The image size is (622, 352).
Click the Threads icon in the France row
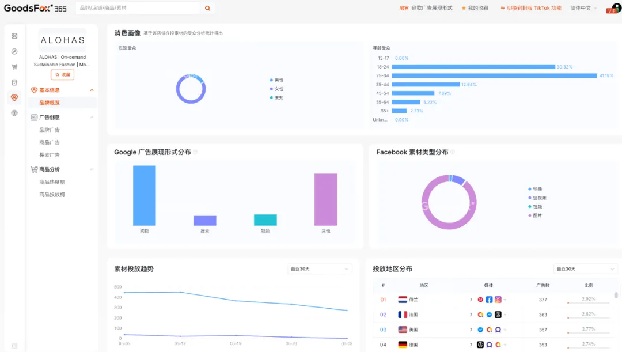pyautogui.click(x=498, y=315)
